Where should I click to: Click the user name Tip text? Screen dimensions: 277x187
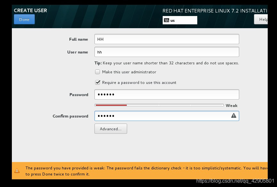pos(167,63)
